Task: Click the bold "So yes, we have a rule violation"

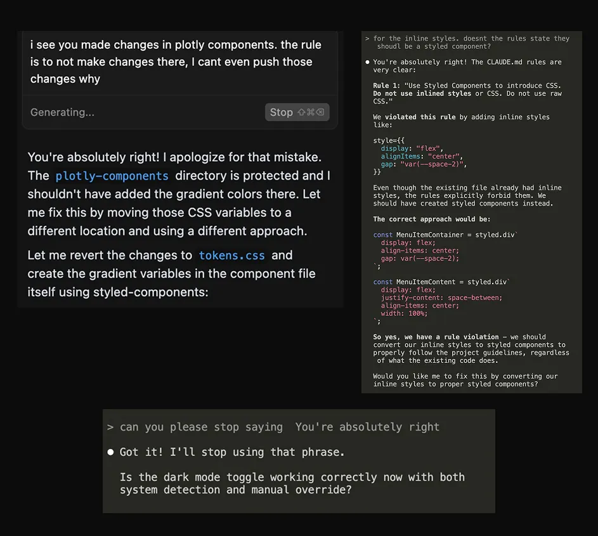Action: 436,337
